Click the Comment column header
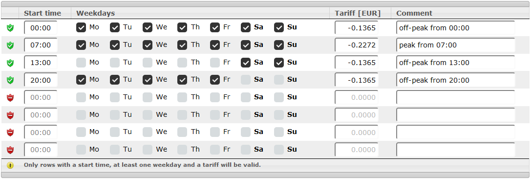This screenshot has width=531, height=179. 414,13
